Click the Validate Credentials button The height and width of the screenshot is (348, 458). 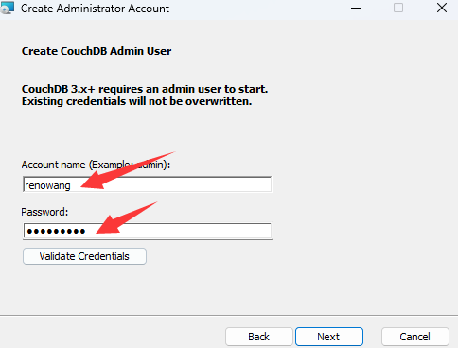click(x=84, y=256)
